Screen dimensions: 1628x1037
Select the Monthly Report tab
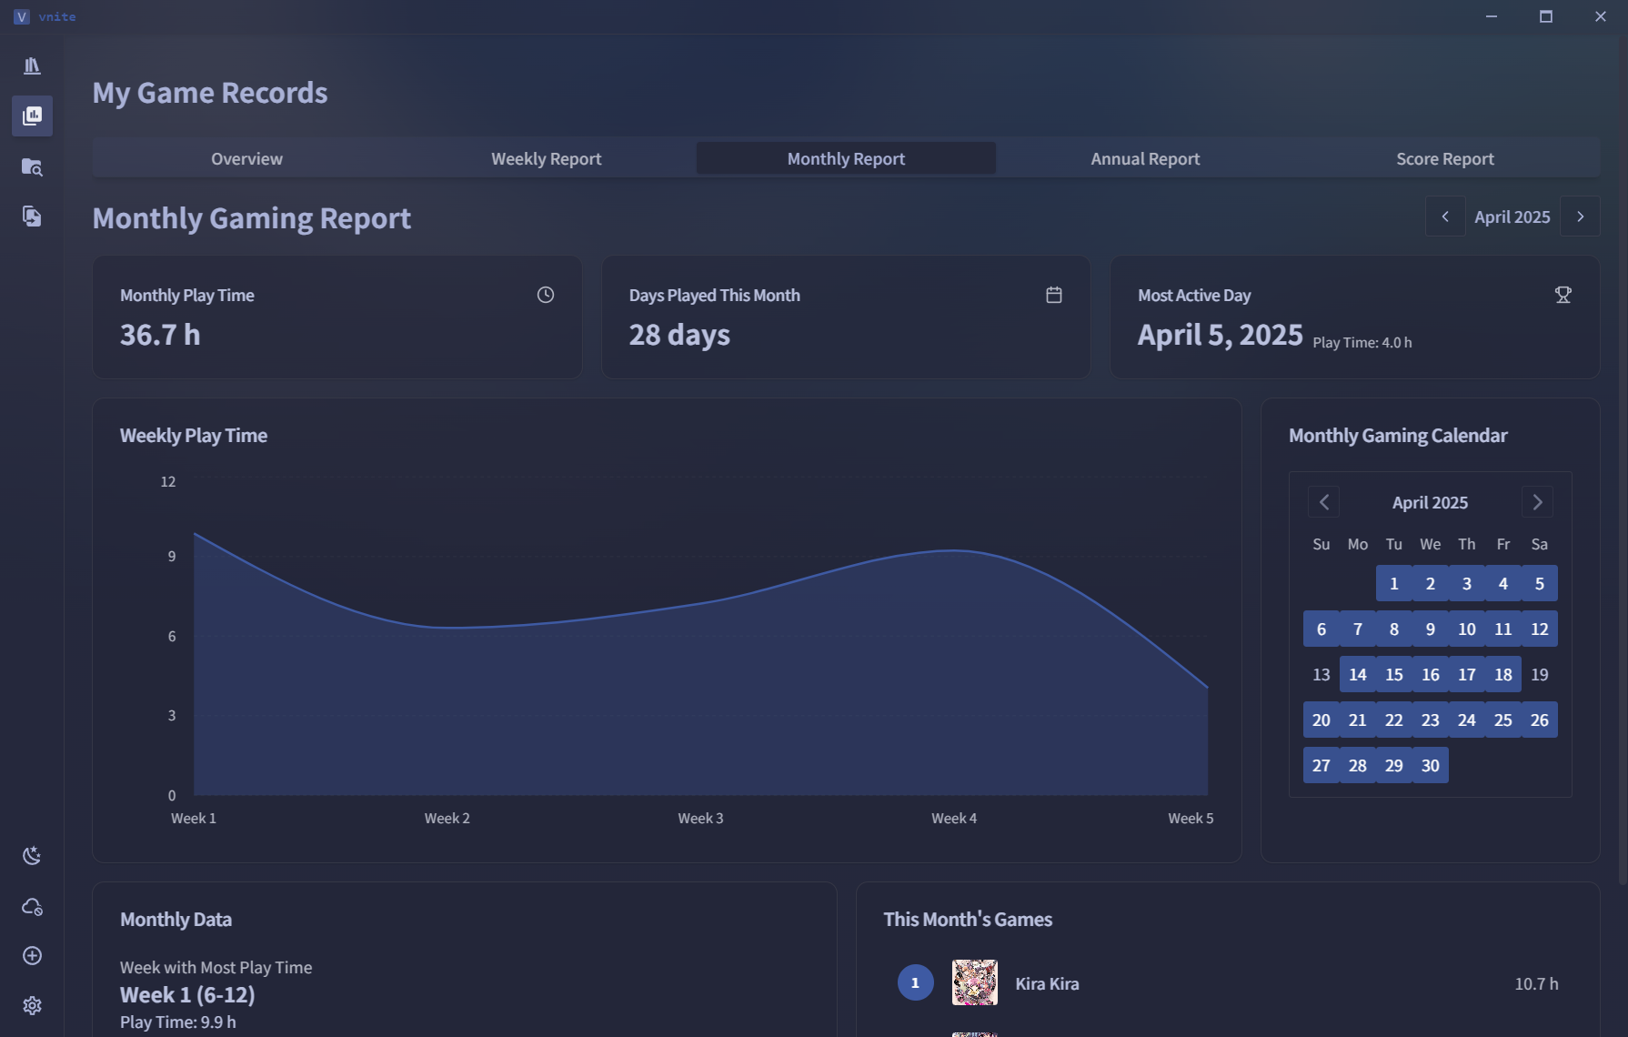pyautogui.click(x=846, y=158)
